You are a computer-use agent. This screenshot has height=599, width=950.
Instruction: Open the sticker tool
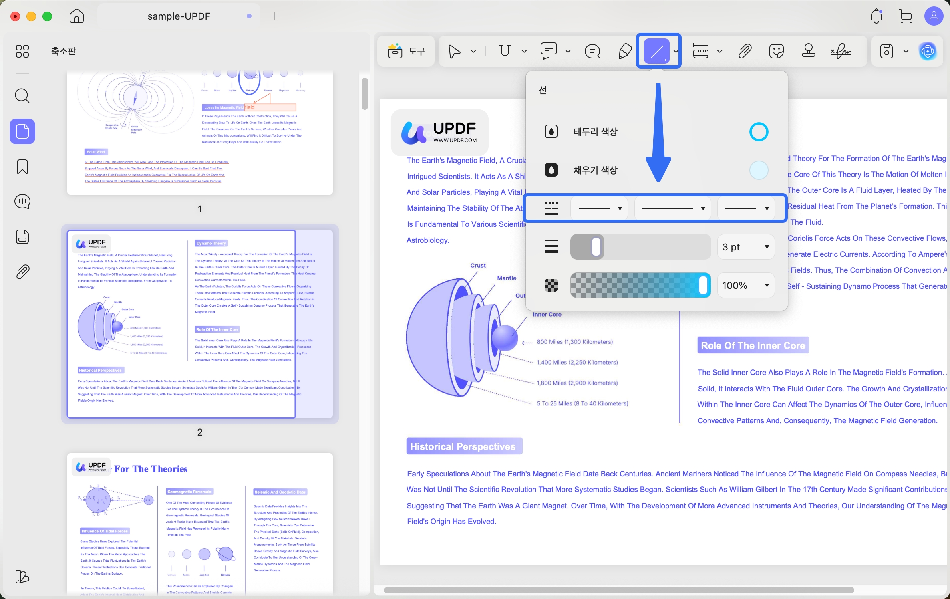click(x=776, y=51)
